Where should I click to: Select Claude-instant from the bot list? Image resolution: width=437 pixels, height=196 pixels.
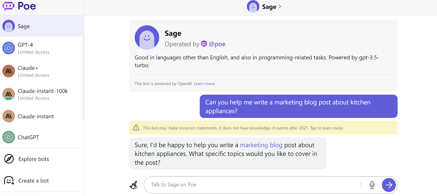point(36,117)
